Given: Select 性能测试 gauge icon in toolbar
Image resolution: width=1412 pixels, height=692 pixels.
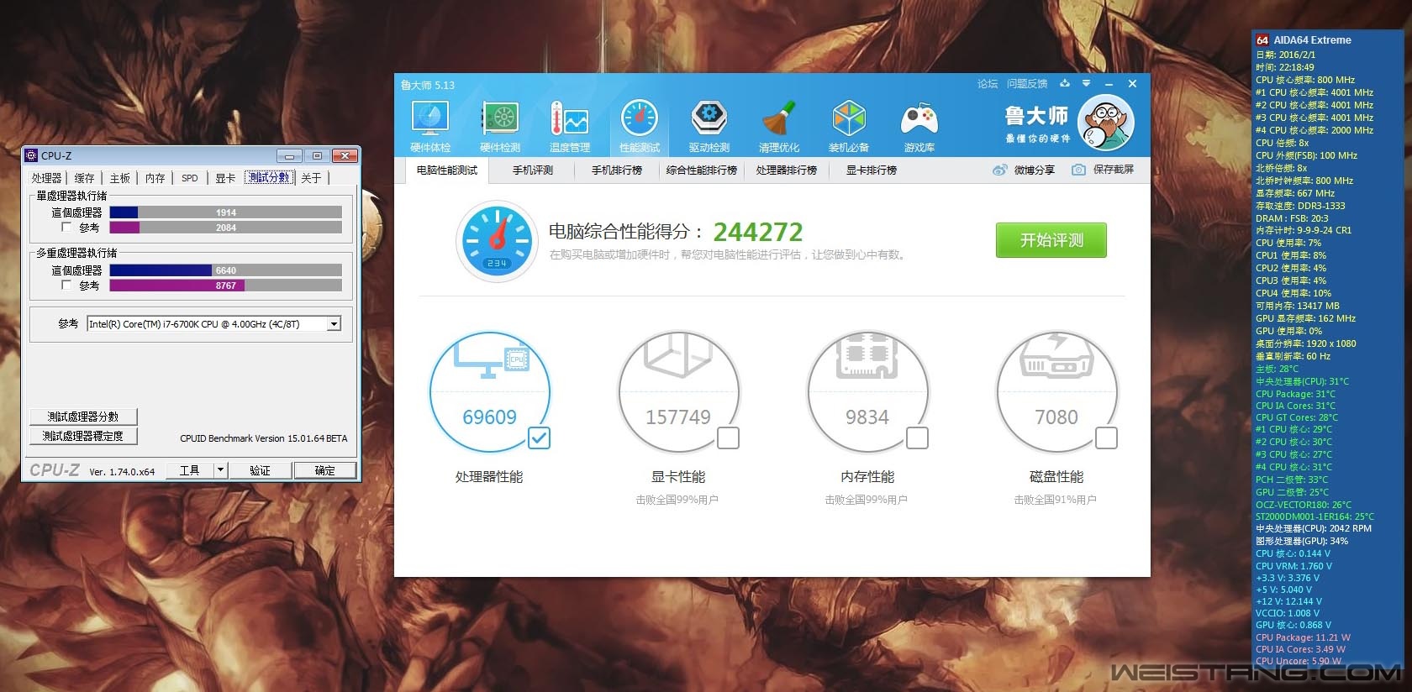Looking at the screenshot, I should pos(640,119).
